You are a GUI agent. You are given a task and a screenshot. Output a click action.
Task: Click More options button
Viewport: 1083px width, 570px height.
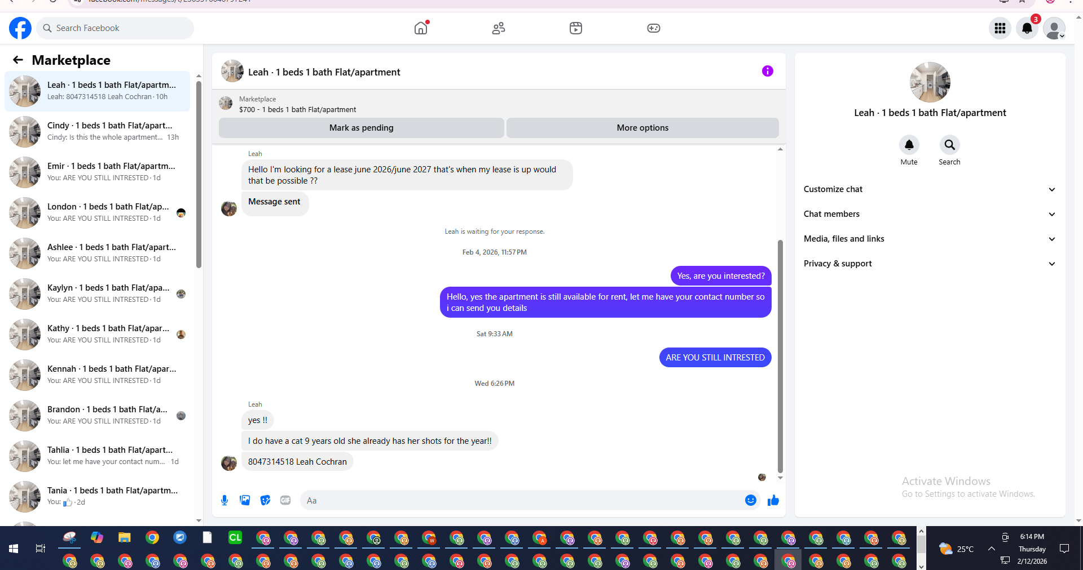(642, 128)
